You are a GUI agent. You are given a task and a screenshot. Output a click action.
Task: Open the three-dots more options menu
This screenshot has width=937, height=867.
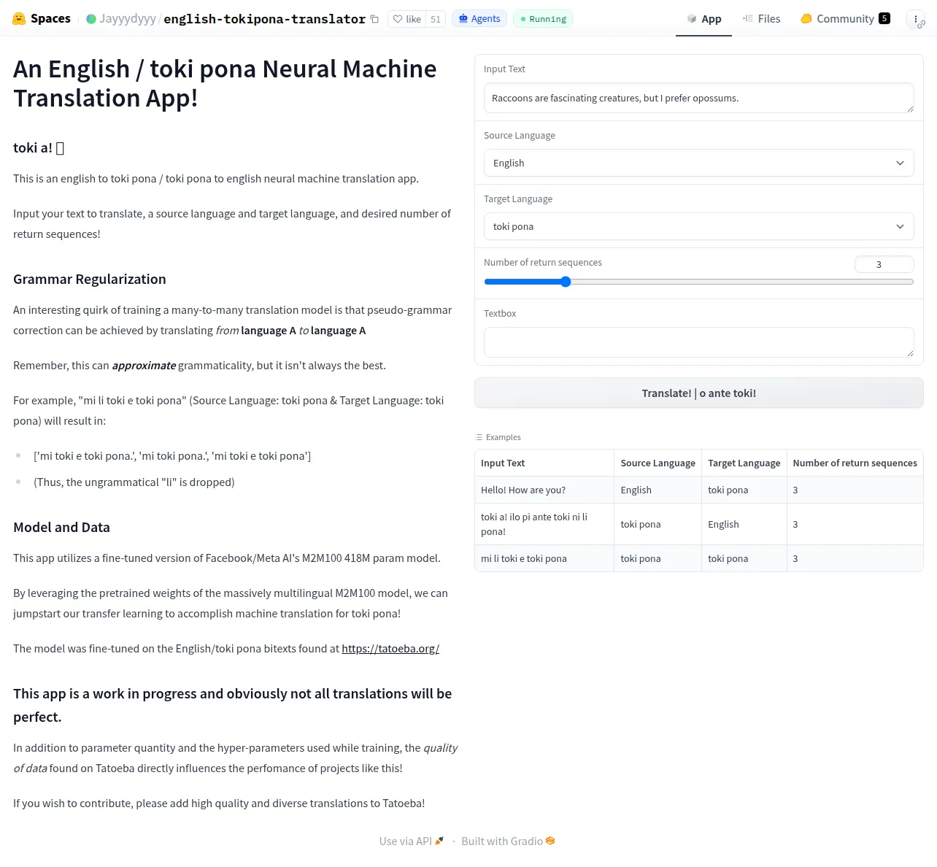point(915,19)
